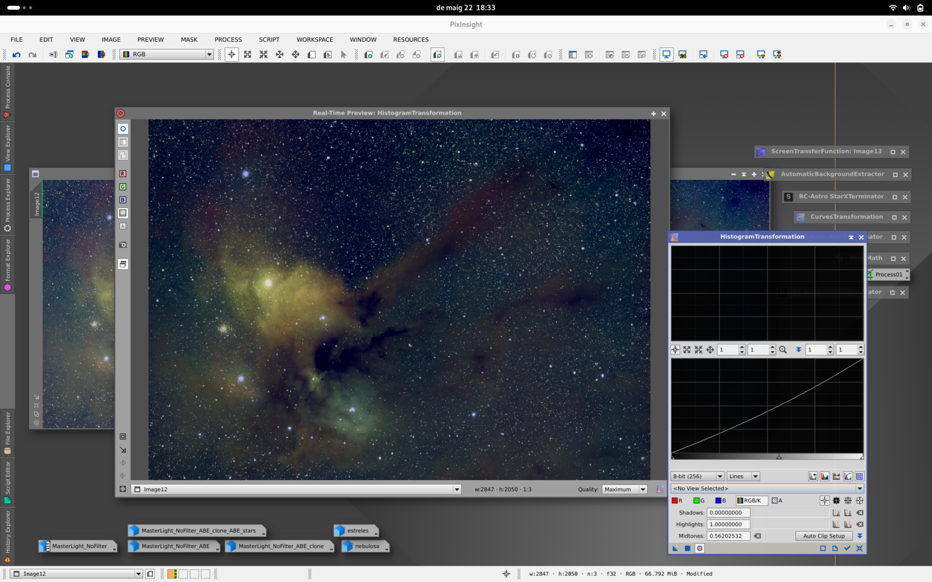Show Green channel in Real-Time Preview sidebar

[123, 187]
